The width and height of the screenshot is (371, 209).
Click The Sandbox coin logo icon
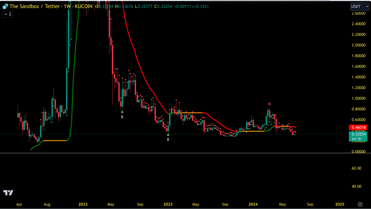click(x=5, y=6)
